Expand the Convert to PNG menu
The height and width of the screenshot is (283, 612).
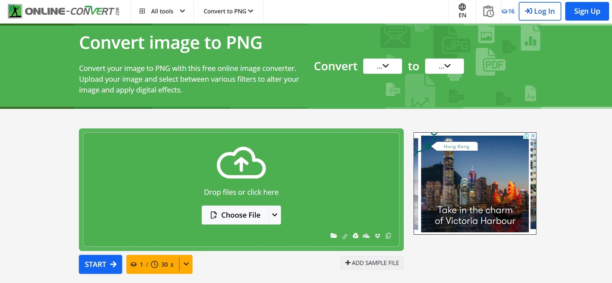coord(228,11)
